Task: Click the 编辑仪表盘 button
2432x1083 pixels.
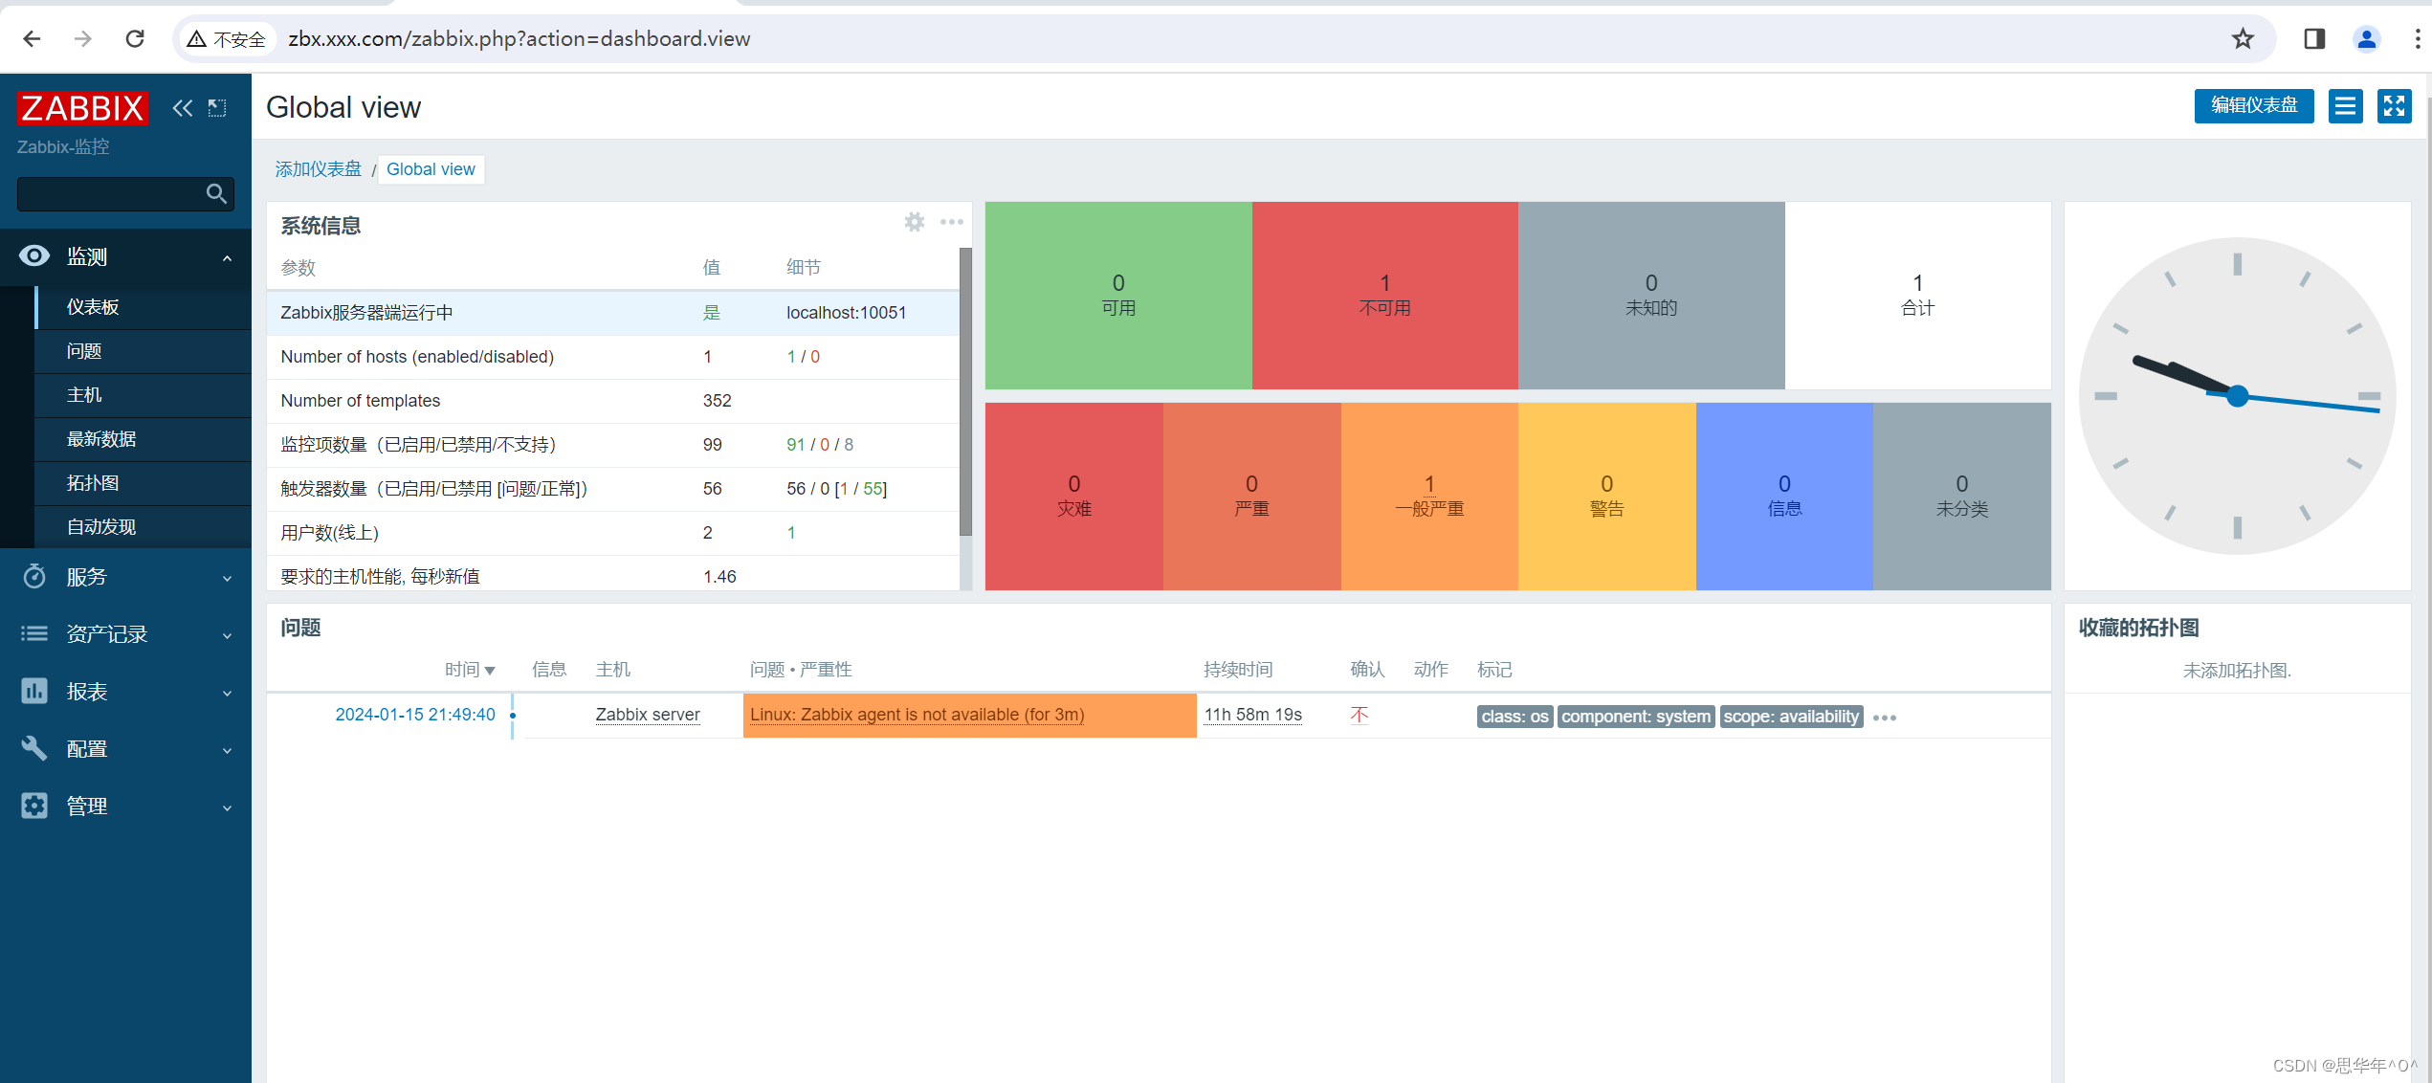Action: pyautogui.click(x=2253, y=106)
